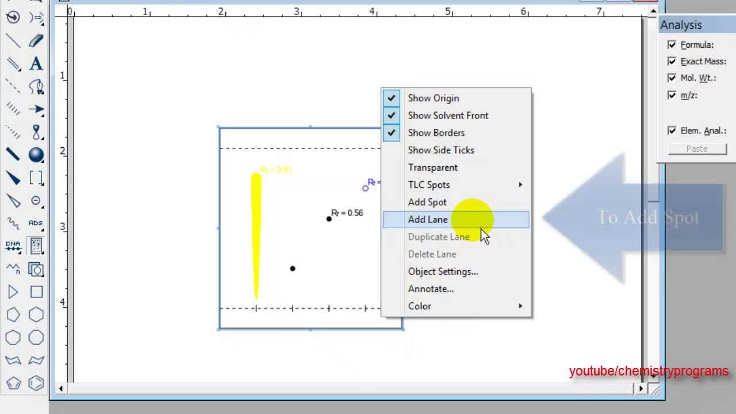Select the Multiple Bonds tool
The image size is (736, 414).
click(13, 63)
